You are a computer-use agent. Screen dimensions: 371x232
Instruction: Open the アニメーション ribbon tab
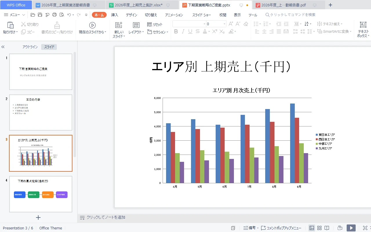[x=174, y=15]
